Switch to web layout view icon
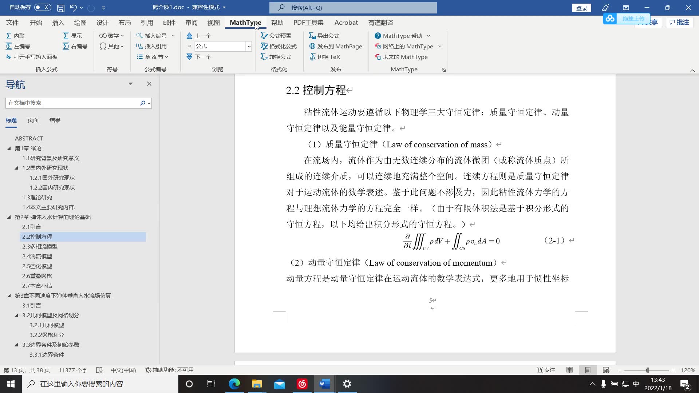The height and width of the screenshot is (393, 699). click(x=606, y=370)
